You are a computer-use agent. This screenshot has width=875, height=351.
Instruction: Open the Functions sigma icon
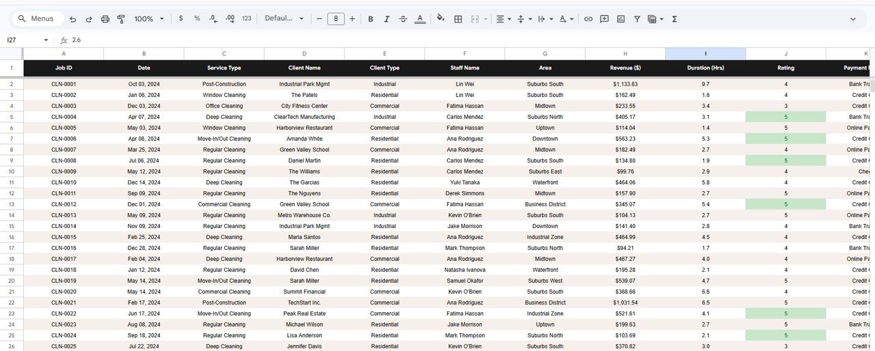tap(675, 19)
